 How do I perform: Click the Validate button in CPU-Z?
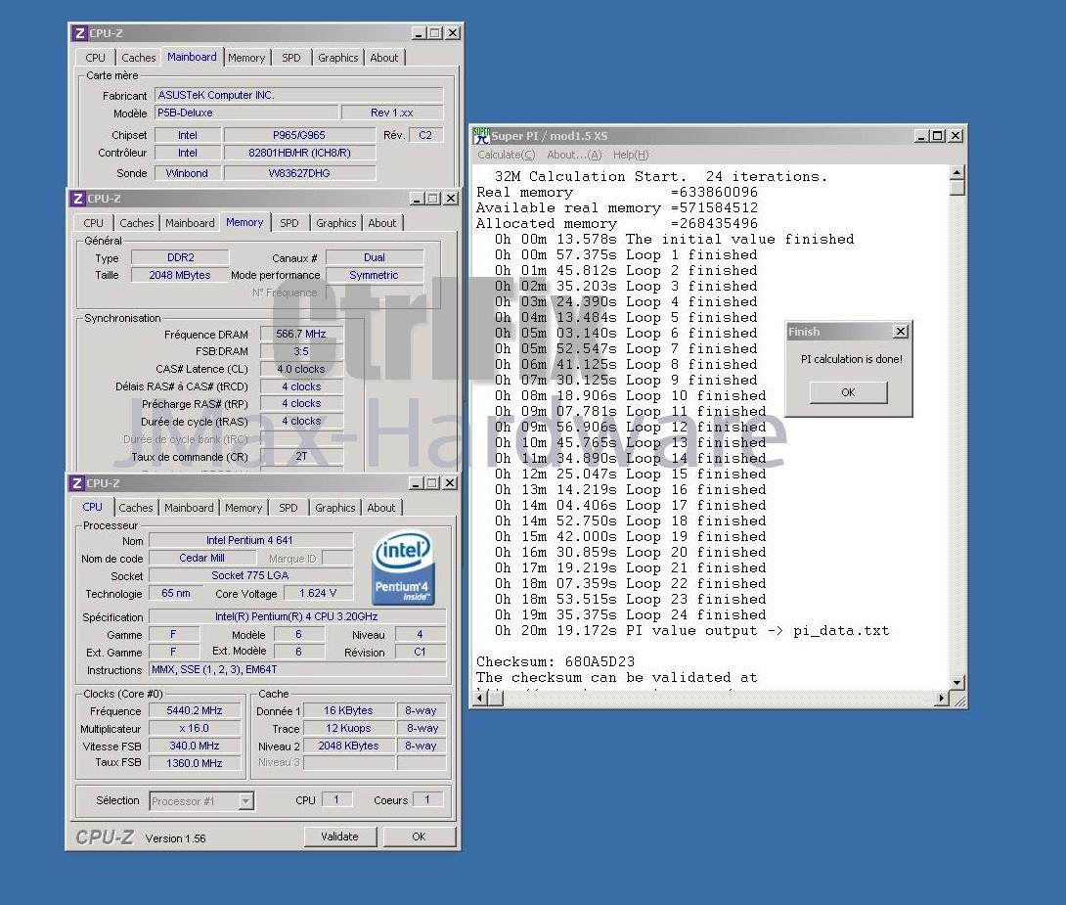[x=340, y=837]
